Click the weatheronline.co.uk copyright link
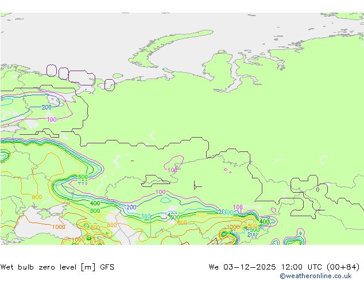This screenshot has width=364, height=281. click(315, 276)
